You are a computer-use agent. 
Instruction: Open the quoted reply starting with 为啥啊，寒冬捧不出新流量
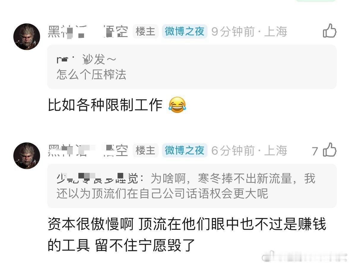coord(192,186)
